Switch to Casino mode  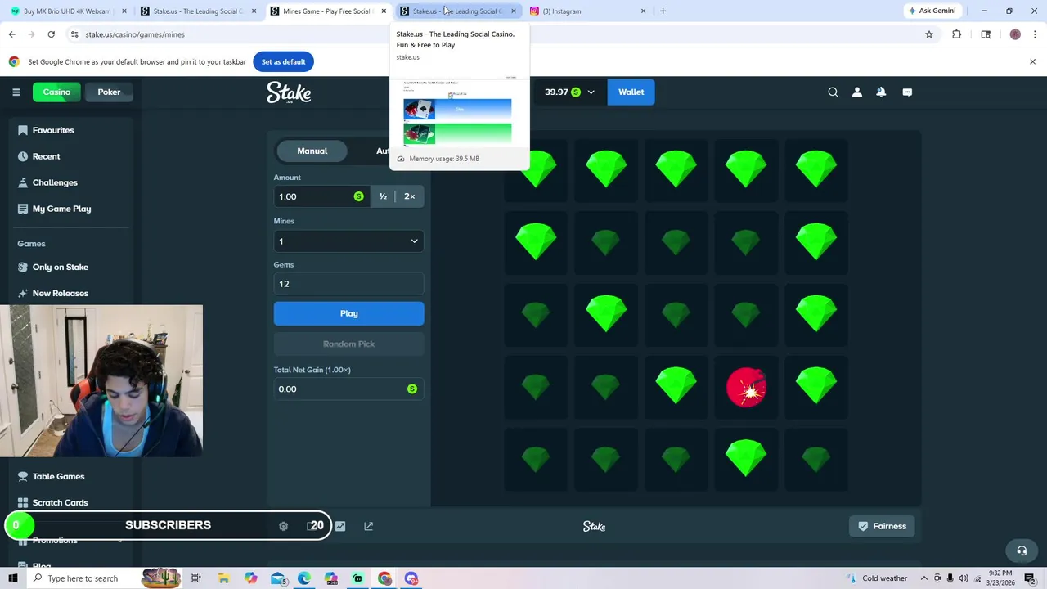[x=56, y=92]
